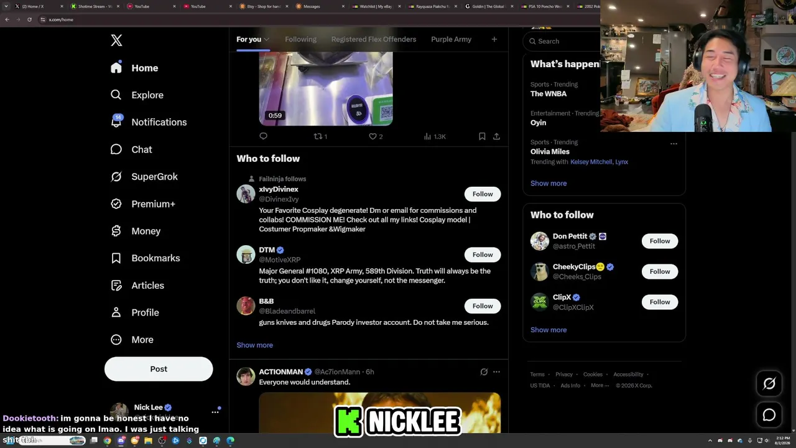The height and width of the screenshot is (448, 796).
Task: Switch to the Following tab
Action: click(x=300, y=39)
